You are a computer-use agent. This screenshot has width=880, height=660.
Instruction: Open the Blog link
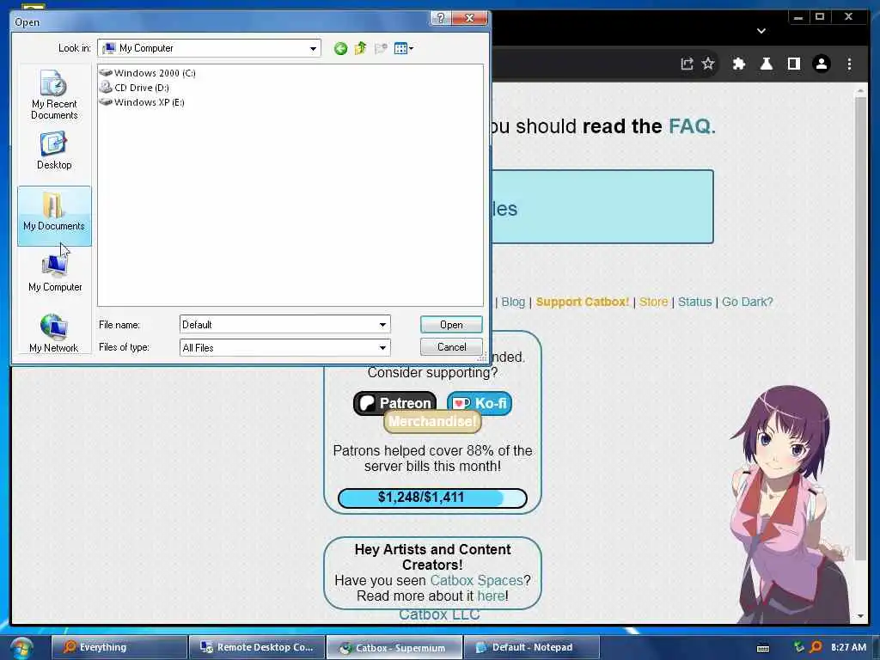513,302
